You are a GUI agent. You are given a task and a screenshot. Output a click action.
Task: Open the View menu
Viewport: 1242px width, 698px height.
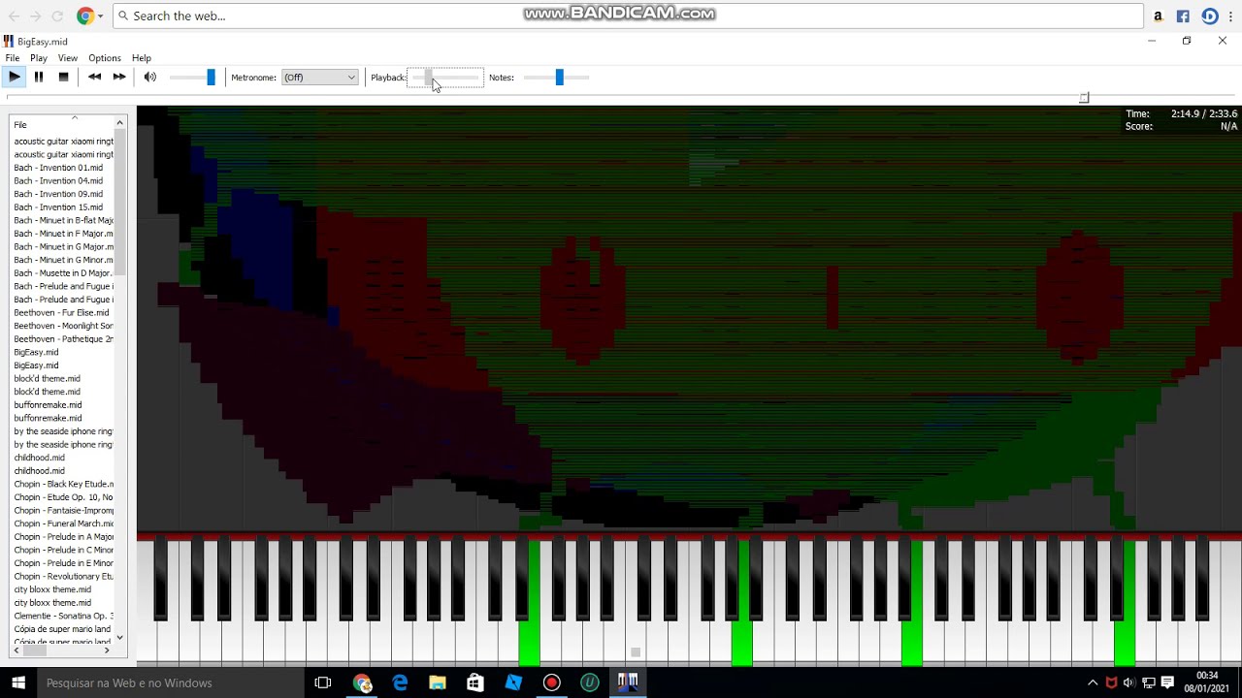pyautogui.click(x=68, y=58)
